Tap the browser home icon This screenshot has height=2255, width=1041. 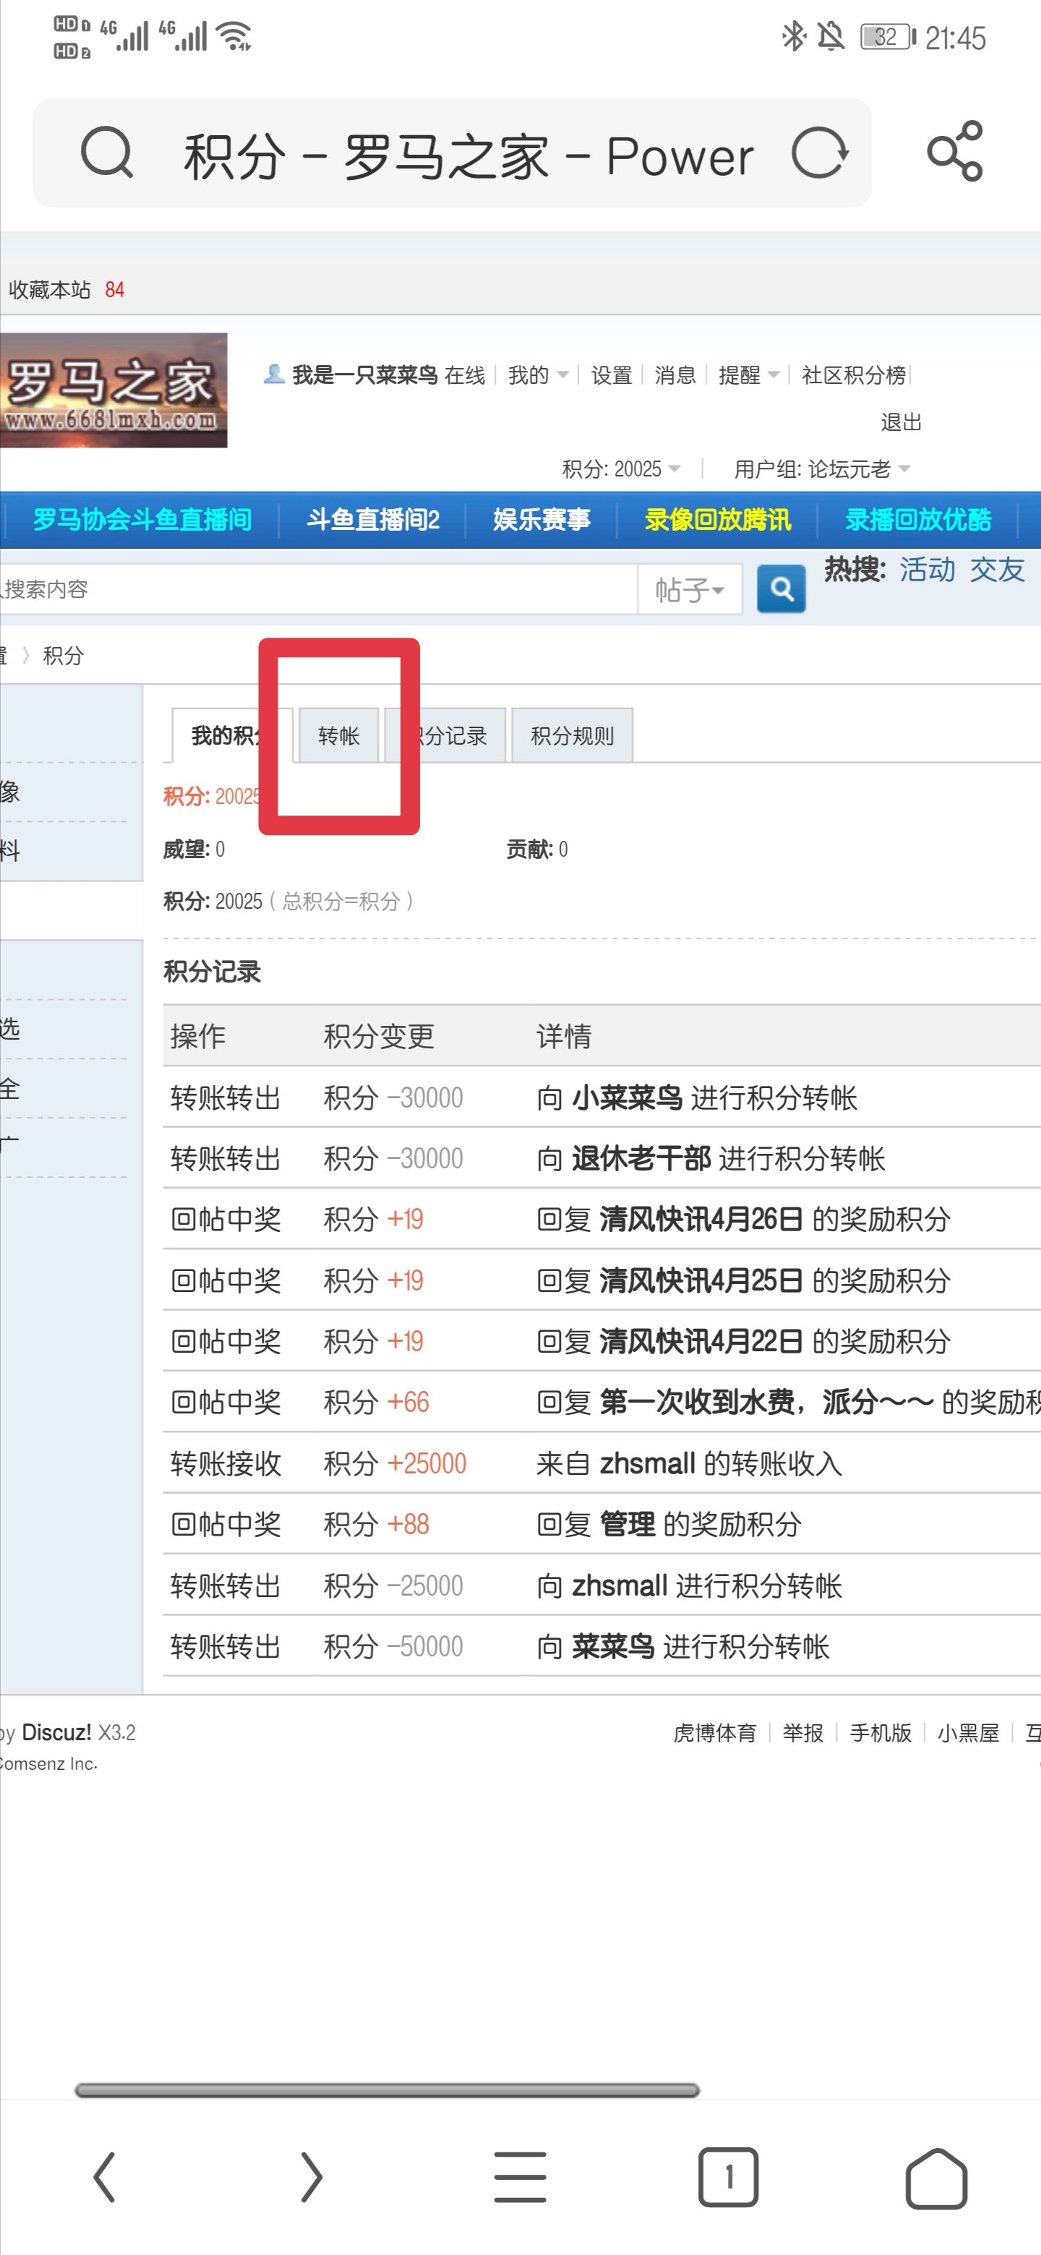936,2178
